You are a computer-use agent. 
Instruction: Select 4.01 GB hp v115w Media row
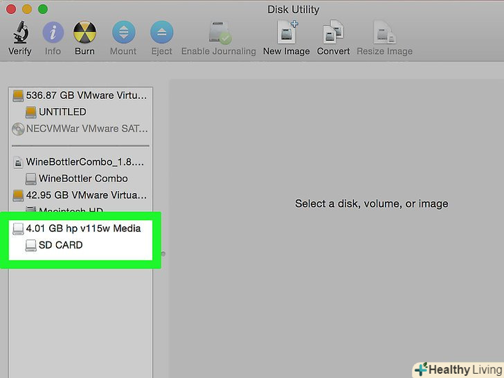(80, 228)
